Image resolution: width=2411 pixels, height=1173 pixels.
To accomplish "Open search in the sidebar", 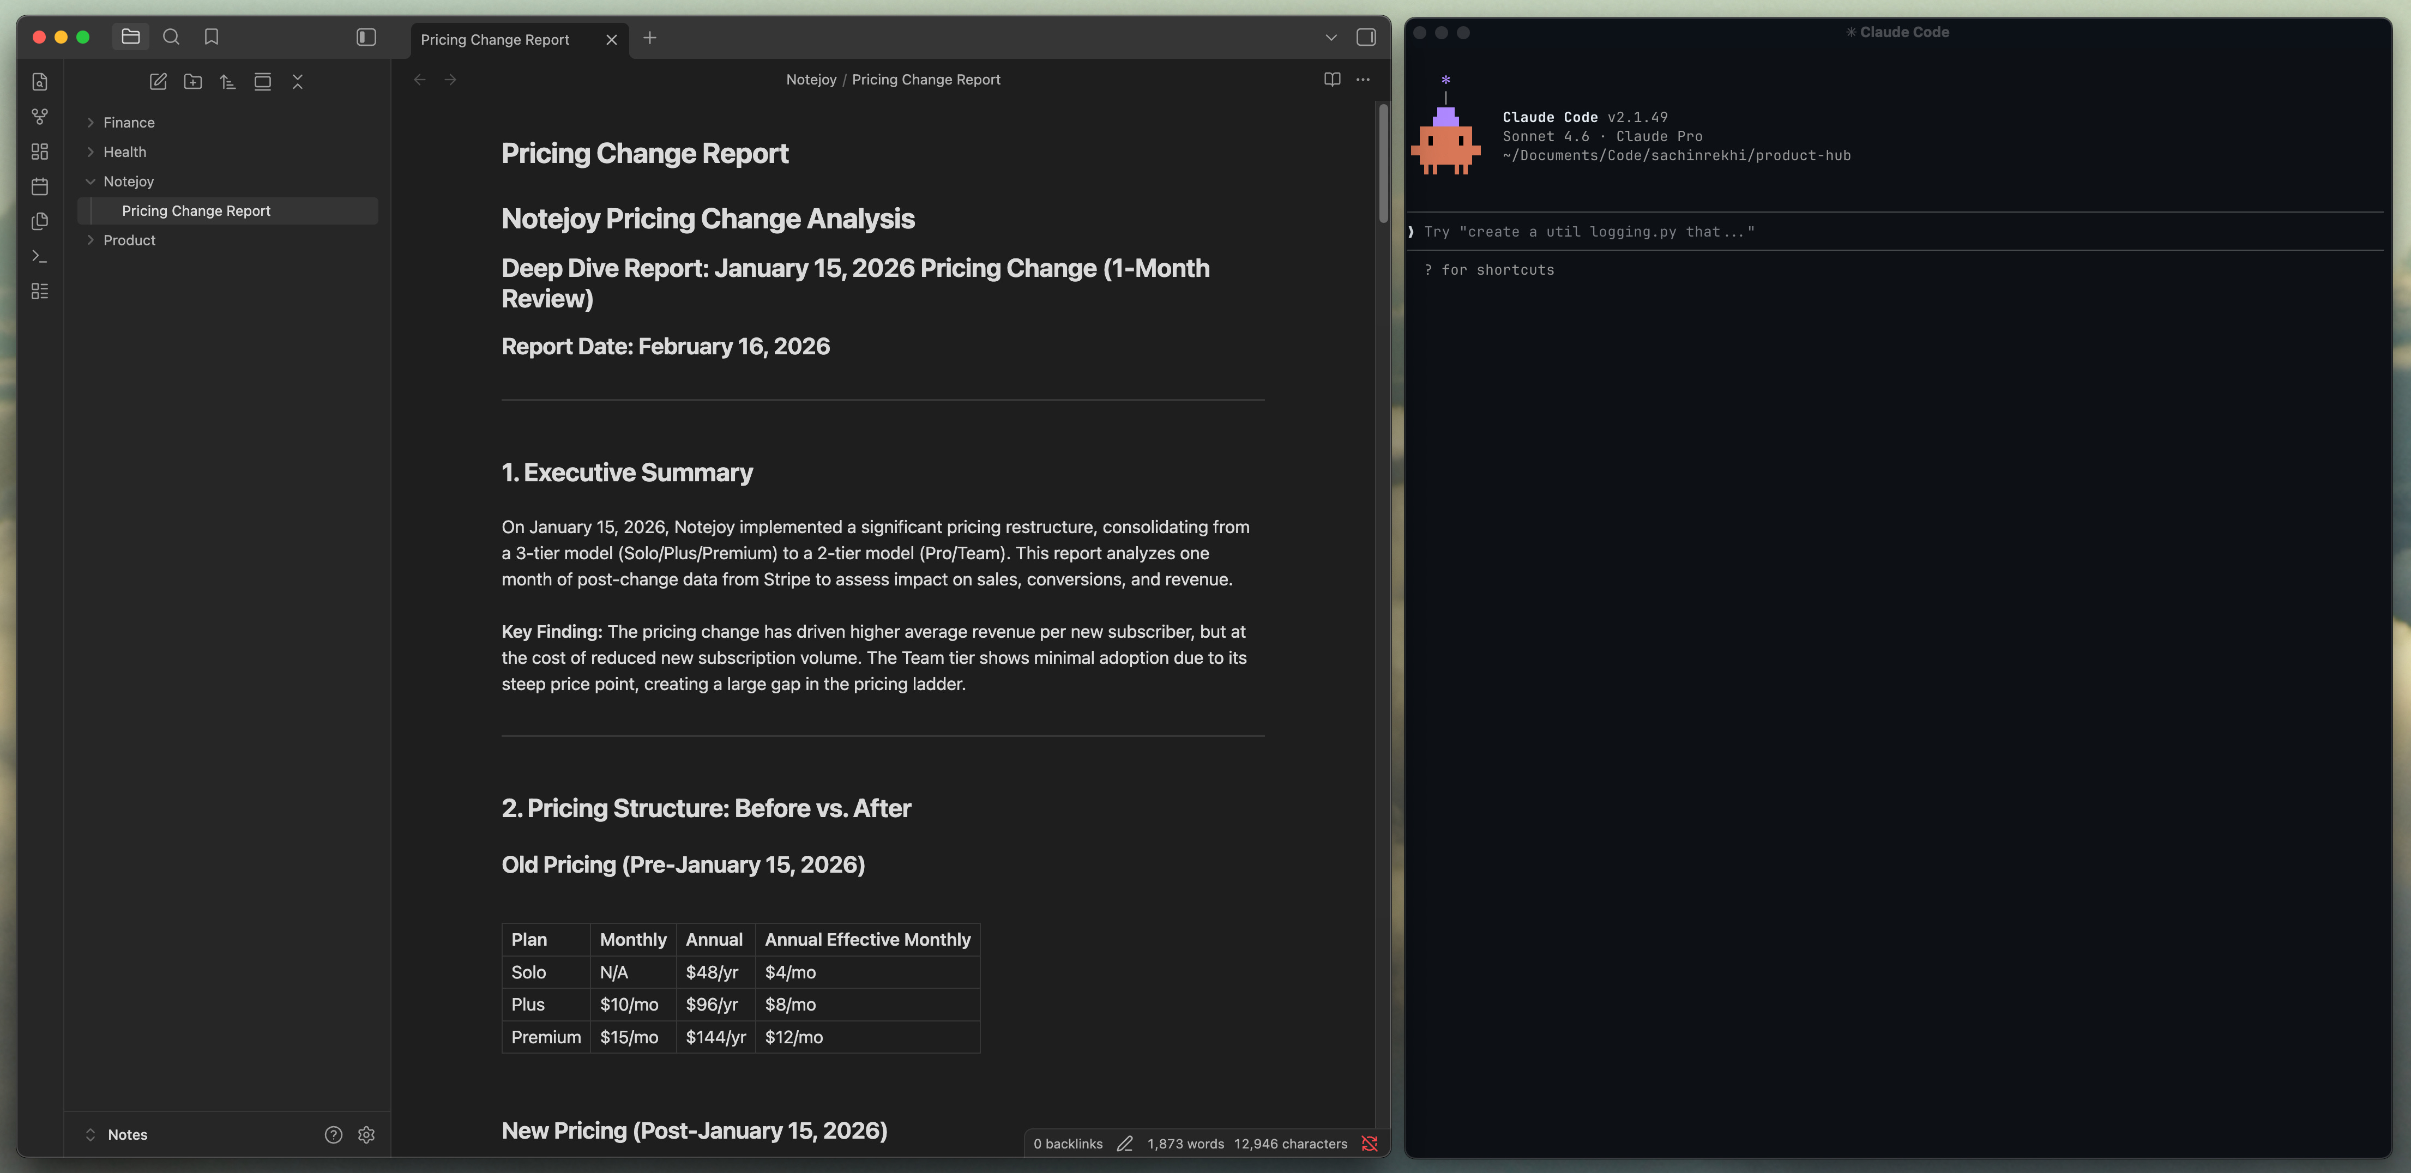I will pos(171,38).
